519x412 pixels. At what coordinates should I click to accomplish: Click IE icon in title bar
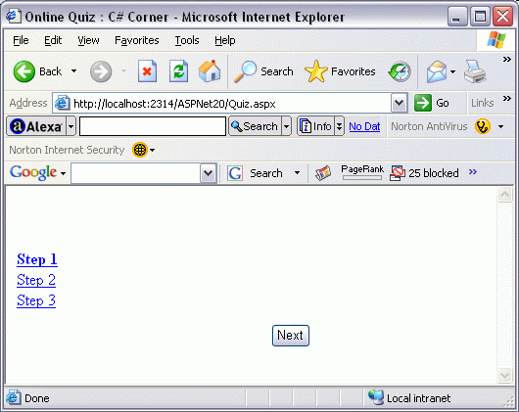tap(14, 16)
